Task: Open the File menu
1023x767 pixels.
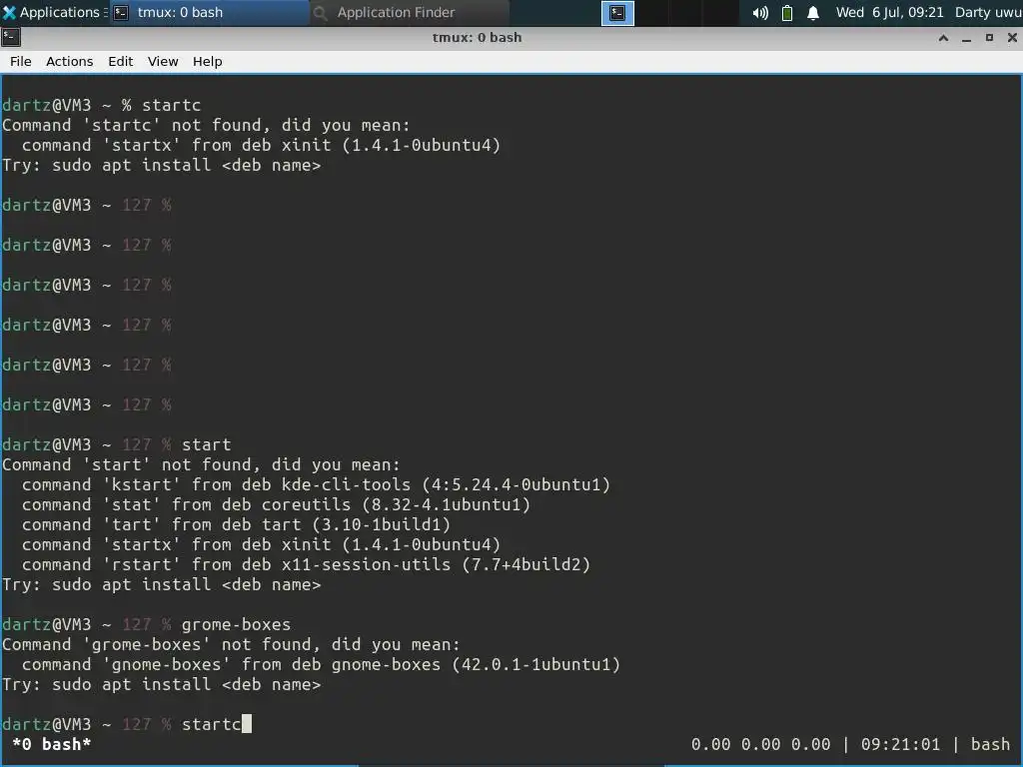Action: tap(20, 61)
